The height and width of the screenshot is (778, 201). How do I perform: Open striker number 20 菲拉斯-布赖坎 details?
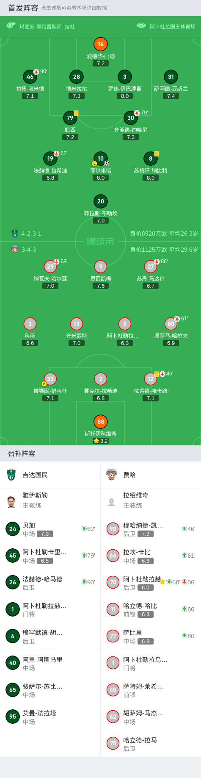(101, 201)
